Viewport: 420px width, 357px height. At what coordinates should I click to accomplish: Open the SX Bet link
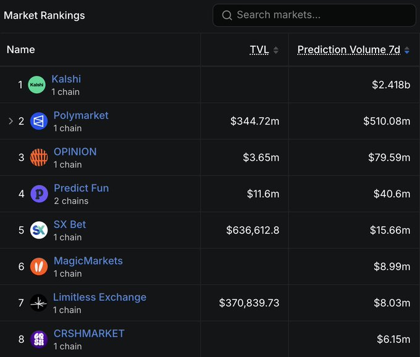tap(70, 224)
